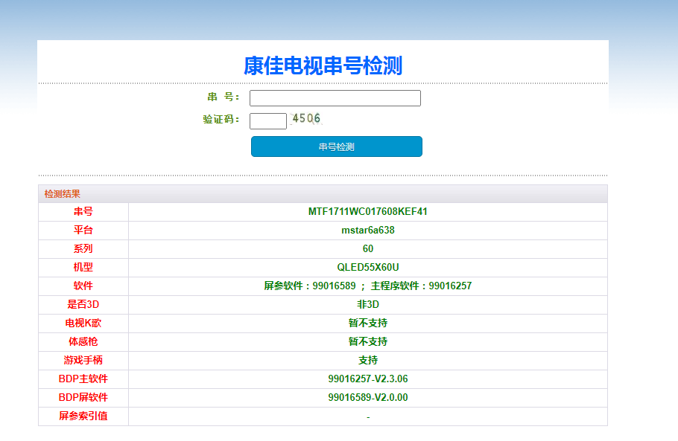Click the 游戏手柄 row label
This screenshot has width=678, height=441.
pos(83,360)
